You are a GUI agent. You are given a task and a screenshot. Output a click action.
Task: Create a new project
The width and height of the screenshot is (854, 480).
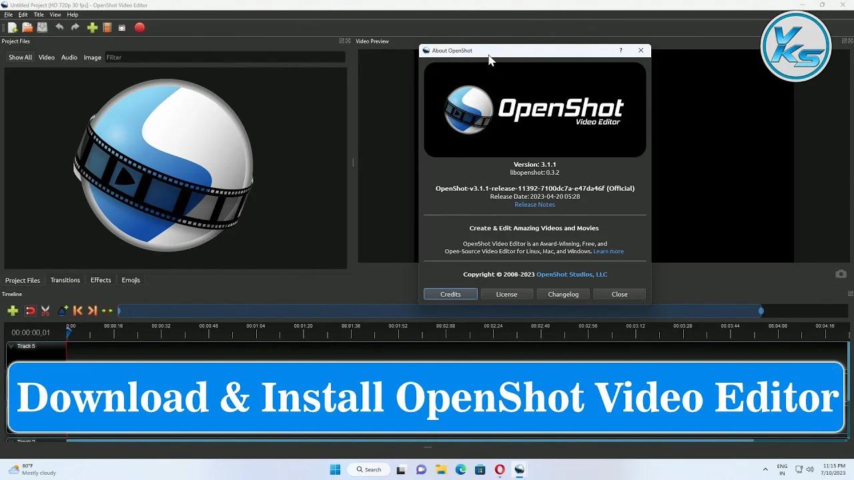tap(12, 27)
